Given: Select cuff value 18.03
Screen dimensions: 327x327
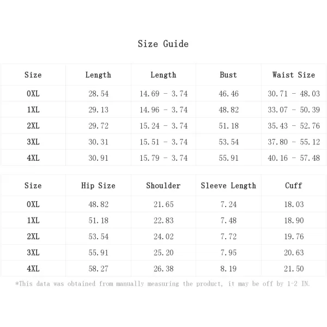Looking at the screenshot, I should (294, 204).
